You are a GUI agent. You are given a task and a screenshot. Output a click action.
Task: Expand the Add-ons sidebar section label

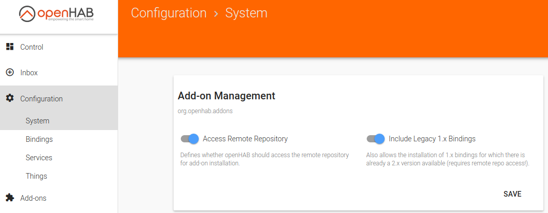33,198
